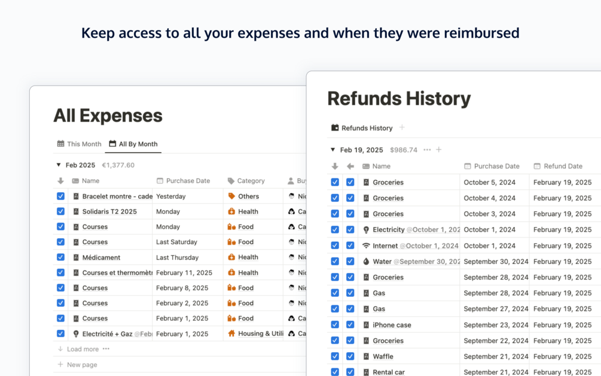Open the Feb 19, 2025 group options menu
Screen dimensions: 601x376
[x=427, y=150]
